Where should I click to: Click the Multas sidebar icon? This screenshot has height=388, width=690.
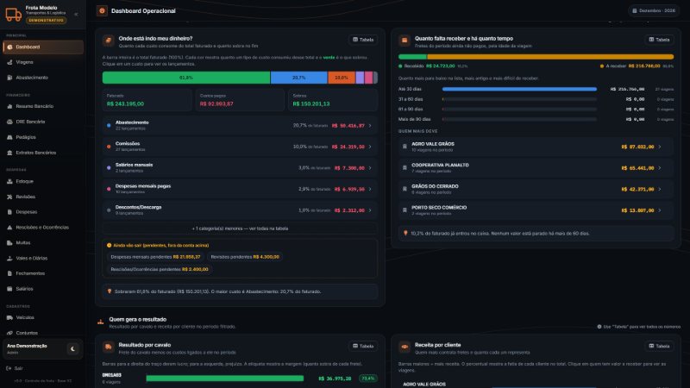tap(9, 243)
